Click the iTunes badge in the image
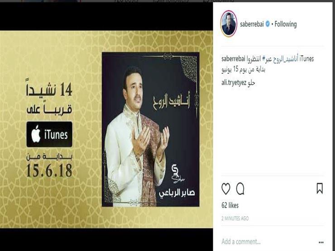This screenshot has height=251, width=335. (49, 134)
